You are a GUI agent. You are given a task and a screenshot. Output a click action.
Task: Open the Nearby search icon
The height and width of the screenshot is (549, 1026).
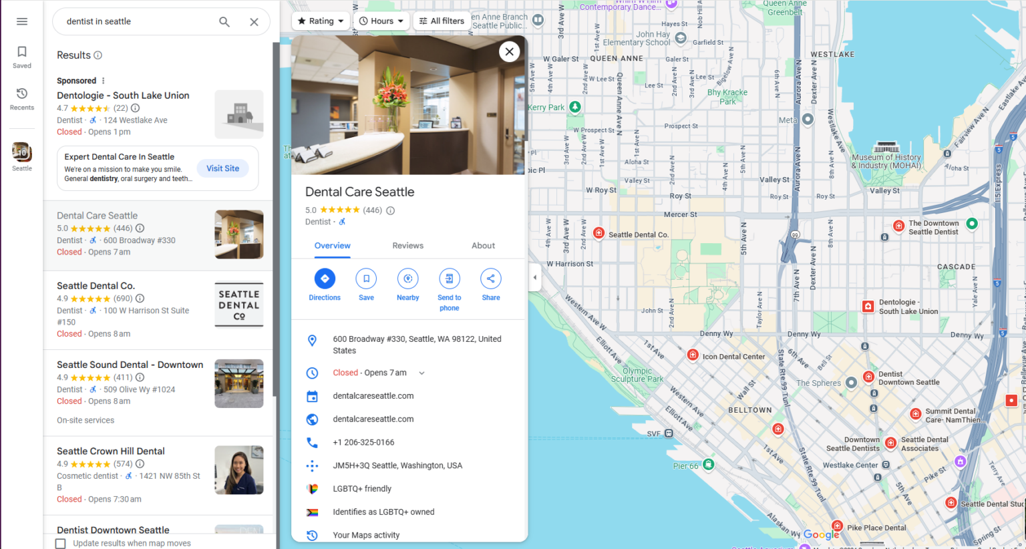click(407, 279)
